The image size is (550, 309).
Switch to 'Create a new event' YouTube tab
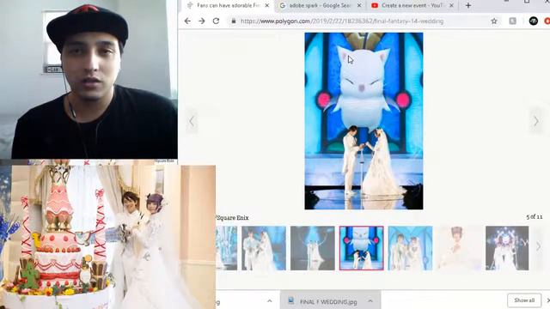(x=412, y=5)
